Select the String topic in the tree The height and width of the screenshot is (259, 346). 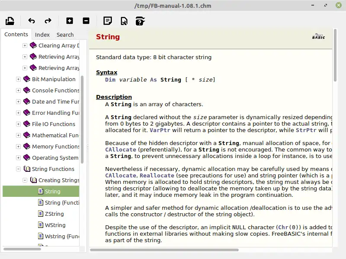click(41, 191)
